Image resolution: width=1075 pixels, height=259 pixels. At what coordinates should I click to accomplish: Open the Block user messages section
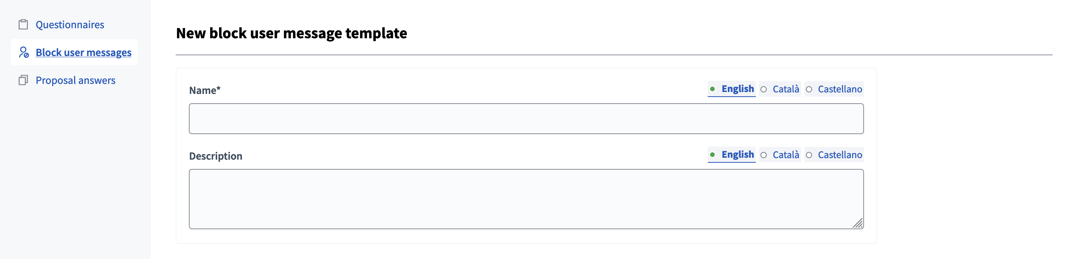point(83,53)
